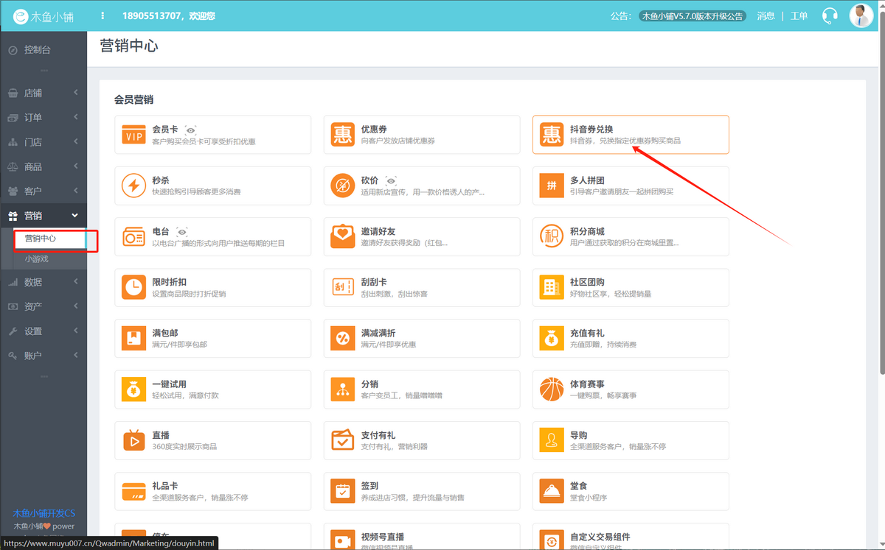Click the 堂食 dish cover icon
885x550 pixels.
point(552,492)
